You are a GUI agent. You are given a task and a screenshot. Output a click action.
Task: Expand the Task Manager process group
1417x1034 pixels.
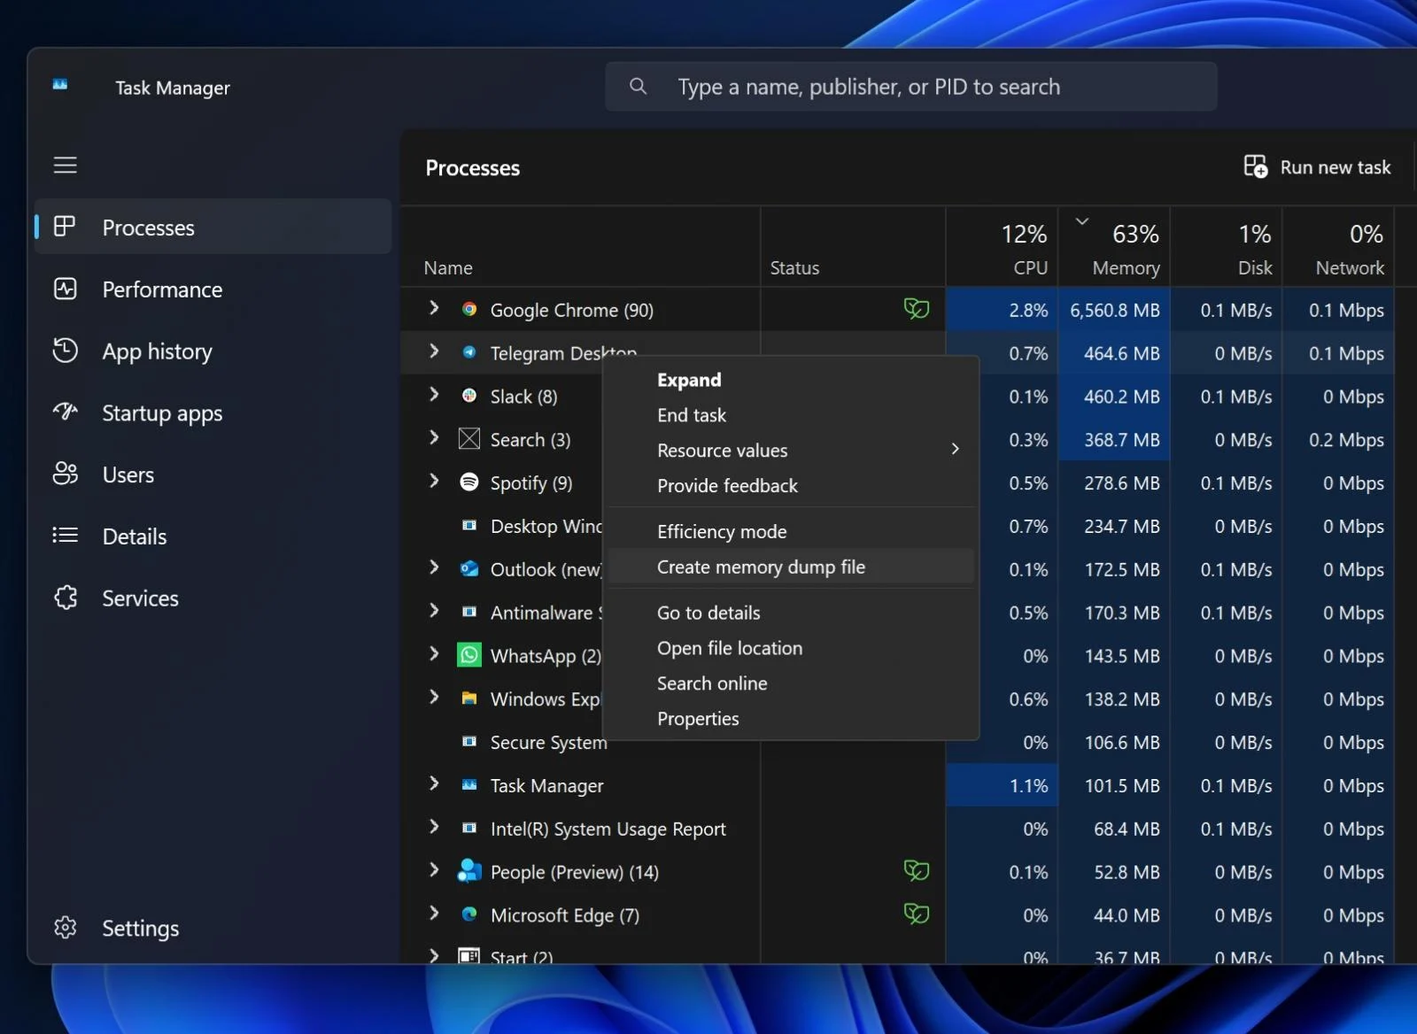tap(434, 783)
